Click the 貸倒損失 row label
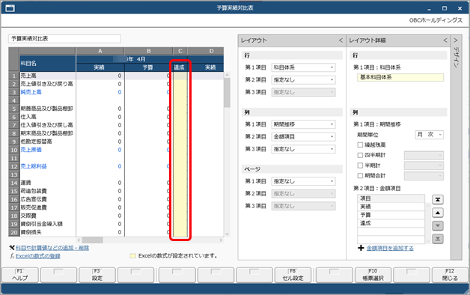This screenshot has width=470, height=295. pos(31,232)
